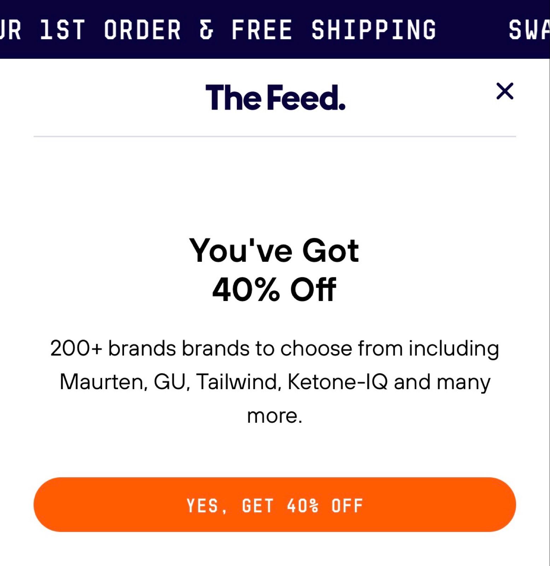Close the 40% off popup

(504, 91)
